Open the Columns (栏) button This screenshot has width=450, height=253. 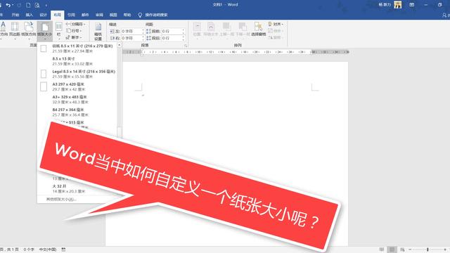pos(59,30)
